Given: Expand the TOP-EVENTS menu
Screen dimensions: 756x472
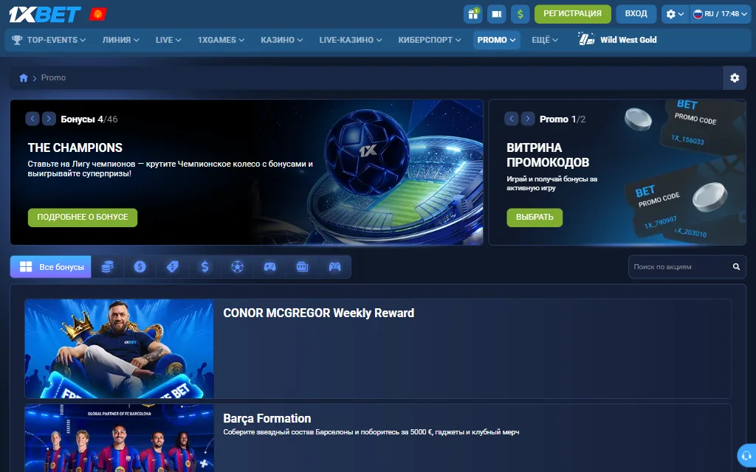Looking at the screenshot, I should (x=56, y=40).
